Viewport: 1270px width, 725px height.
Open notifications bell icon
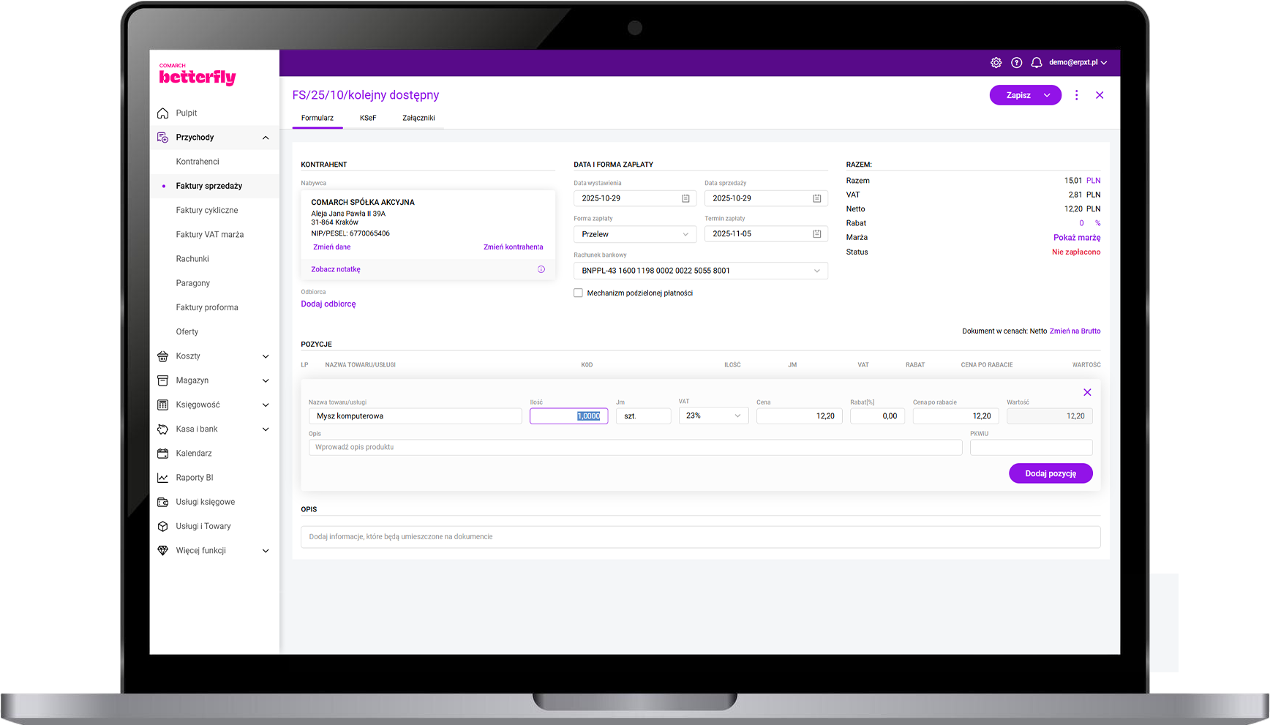(1036, 63)
